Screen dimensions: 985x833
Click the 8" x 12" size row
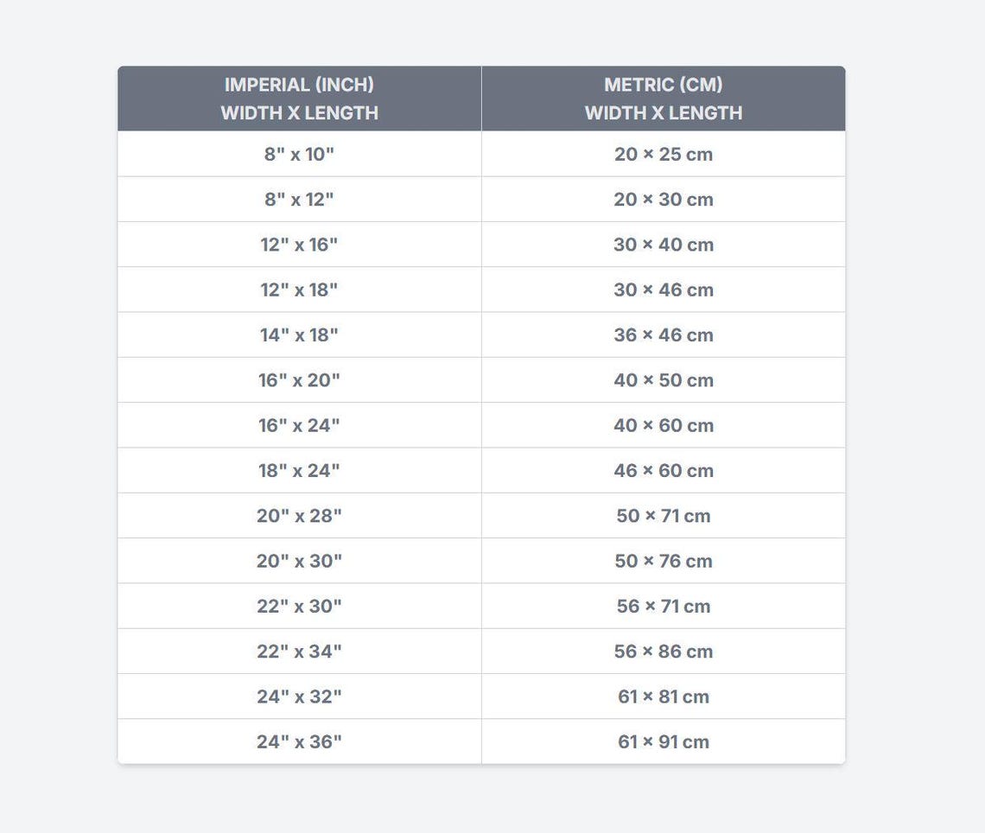point(481,199)
